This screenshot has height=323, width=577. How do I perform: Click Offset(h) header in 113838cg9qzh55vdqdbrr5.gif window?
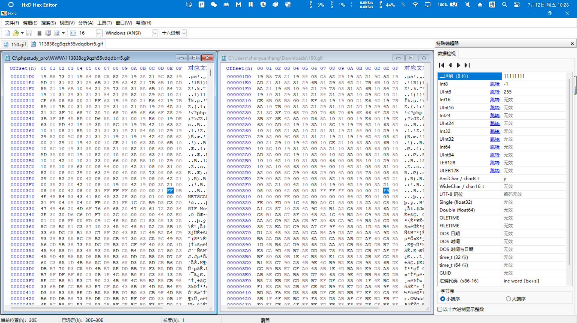(23, 68)
